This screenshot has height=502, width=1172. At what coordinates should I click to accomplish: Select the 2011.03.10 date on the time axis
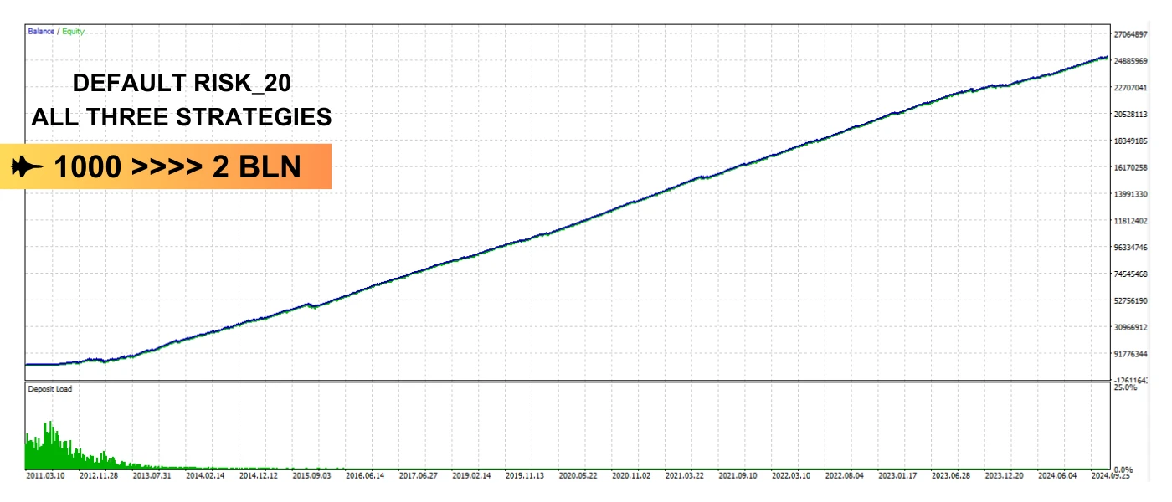pyautogui.click(x=47, y=476)
